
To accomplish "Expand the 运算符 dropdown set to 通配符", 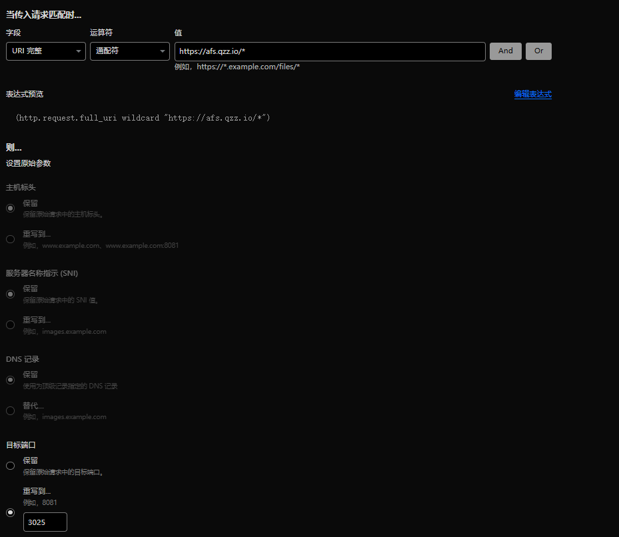I will pos(129,51).
